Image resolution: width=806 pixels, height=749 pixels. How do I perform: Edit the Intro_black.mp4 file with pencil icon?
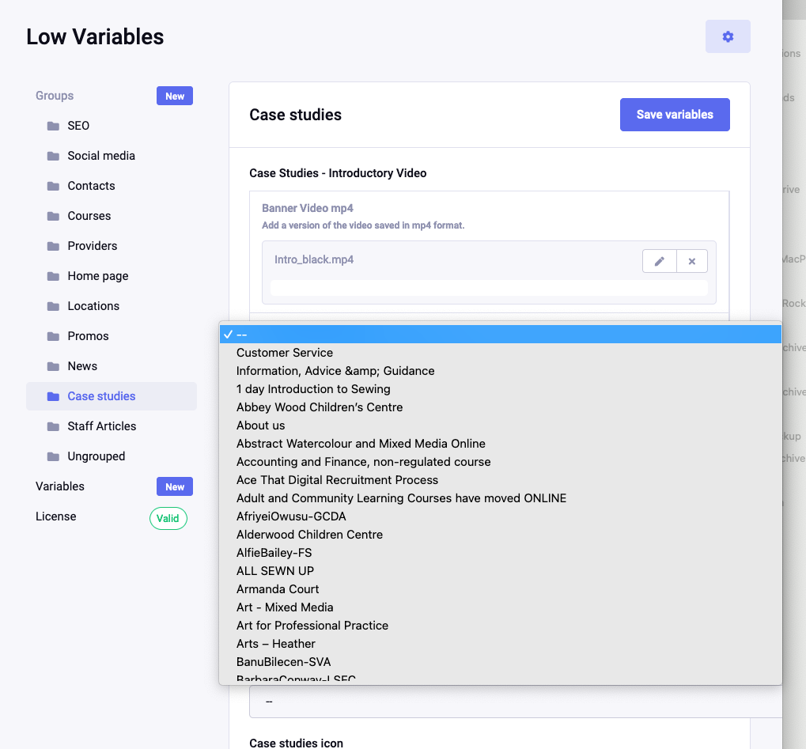pos(660,261)
